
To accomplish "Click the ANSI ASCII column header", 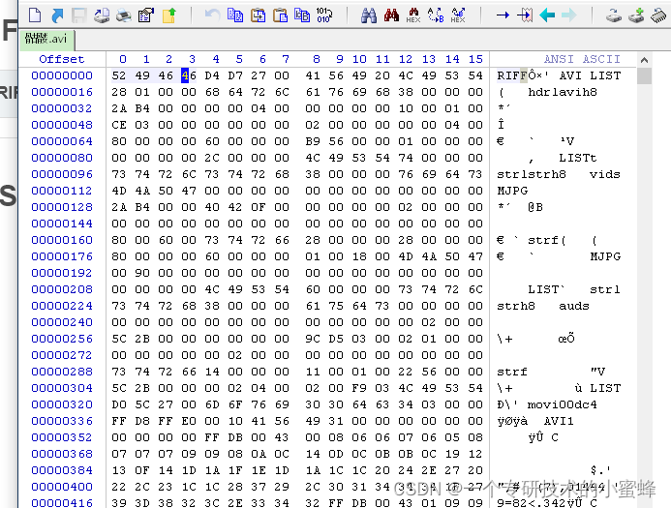I will [582, 59].
